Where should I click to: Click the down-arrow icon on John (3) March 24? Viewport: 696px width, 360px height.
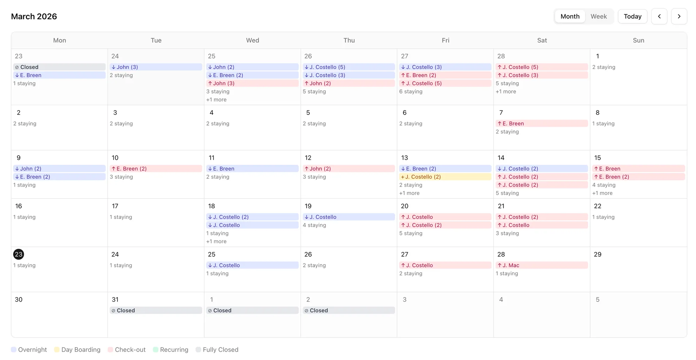click(113, 67)
